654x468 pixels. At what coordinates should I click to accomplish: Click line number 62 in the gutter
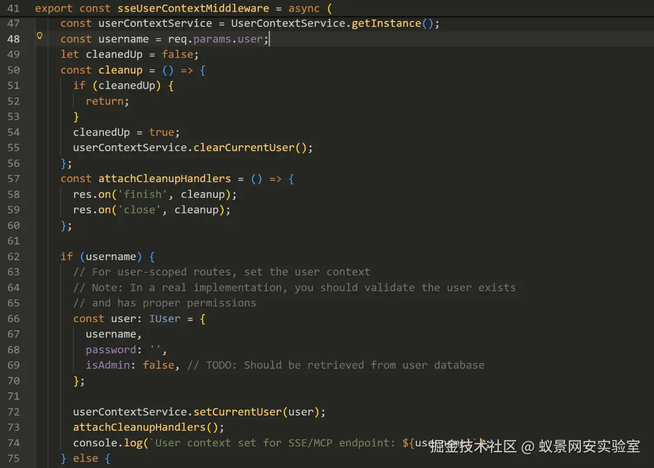click(13, 257)
